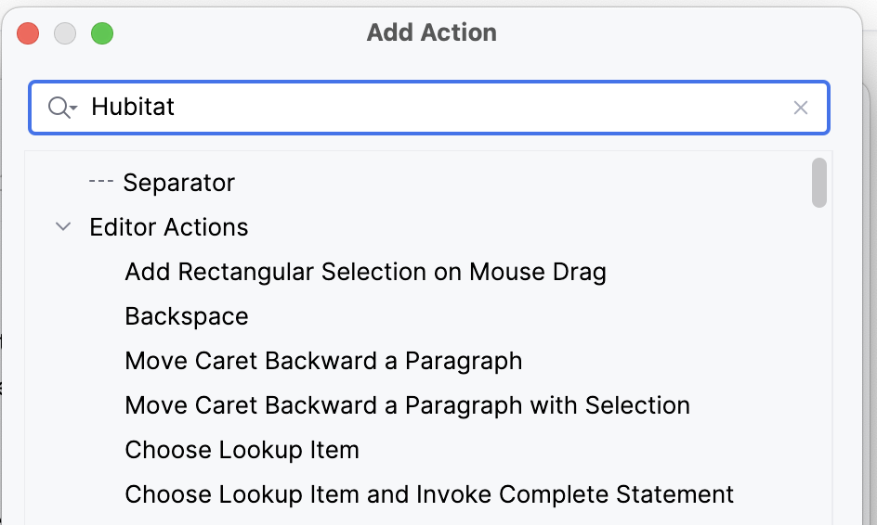Click the gray minimize window button
Image resolution: width=877 pixels, height=525 pixels.
(x=65, y=33)
